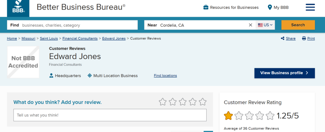Click the printer icon

point(304,38)
